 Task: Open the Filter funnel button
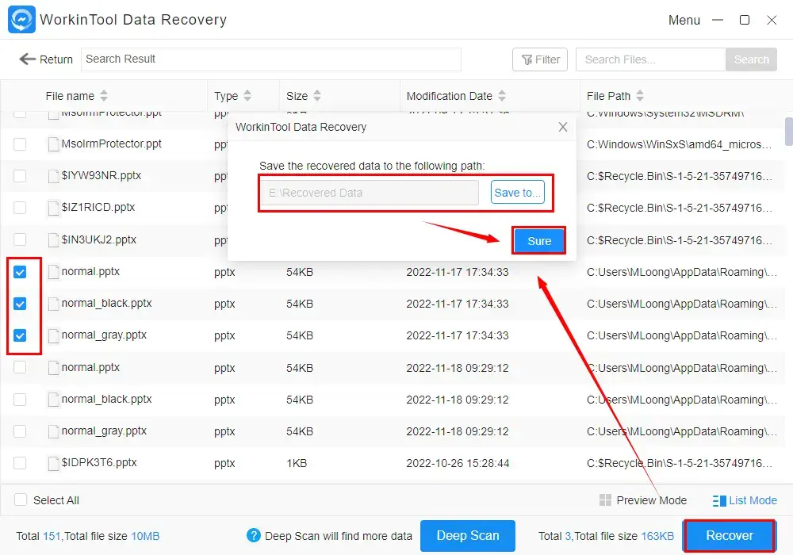point(539,59)
